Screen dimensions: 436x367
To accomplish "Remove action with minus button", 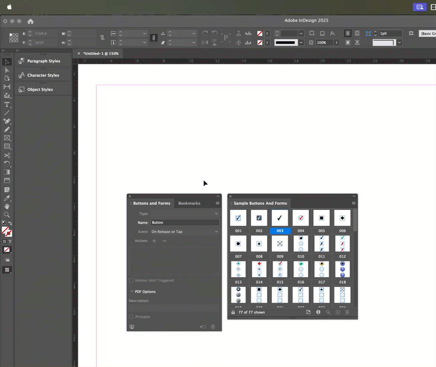I will pos(165,241).
